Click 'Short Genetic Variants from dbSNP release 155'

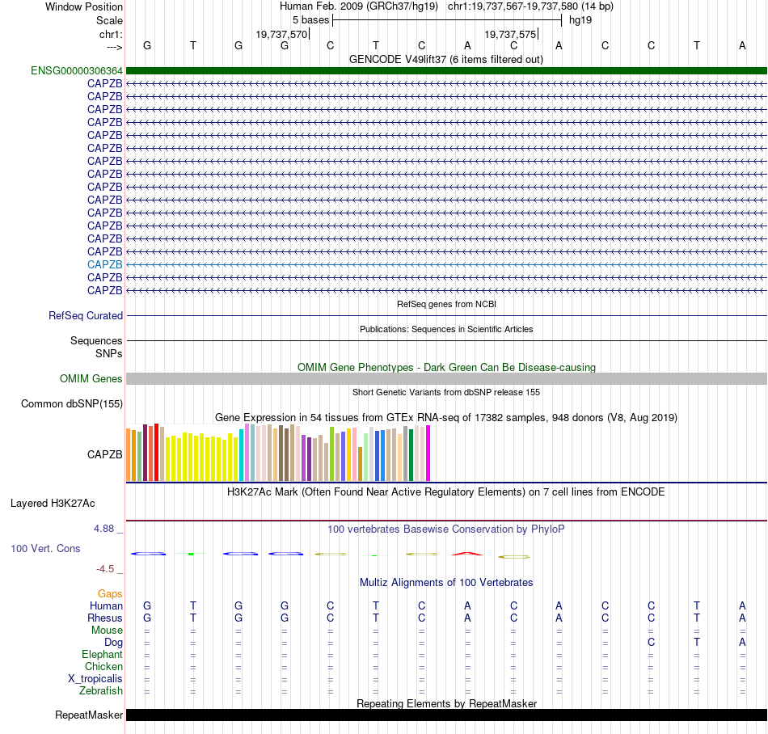(446, 392)
